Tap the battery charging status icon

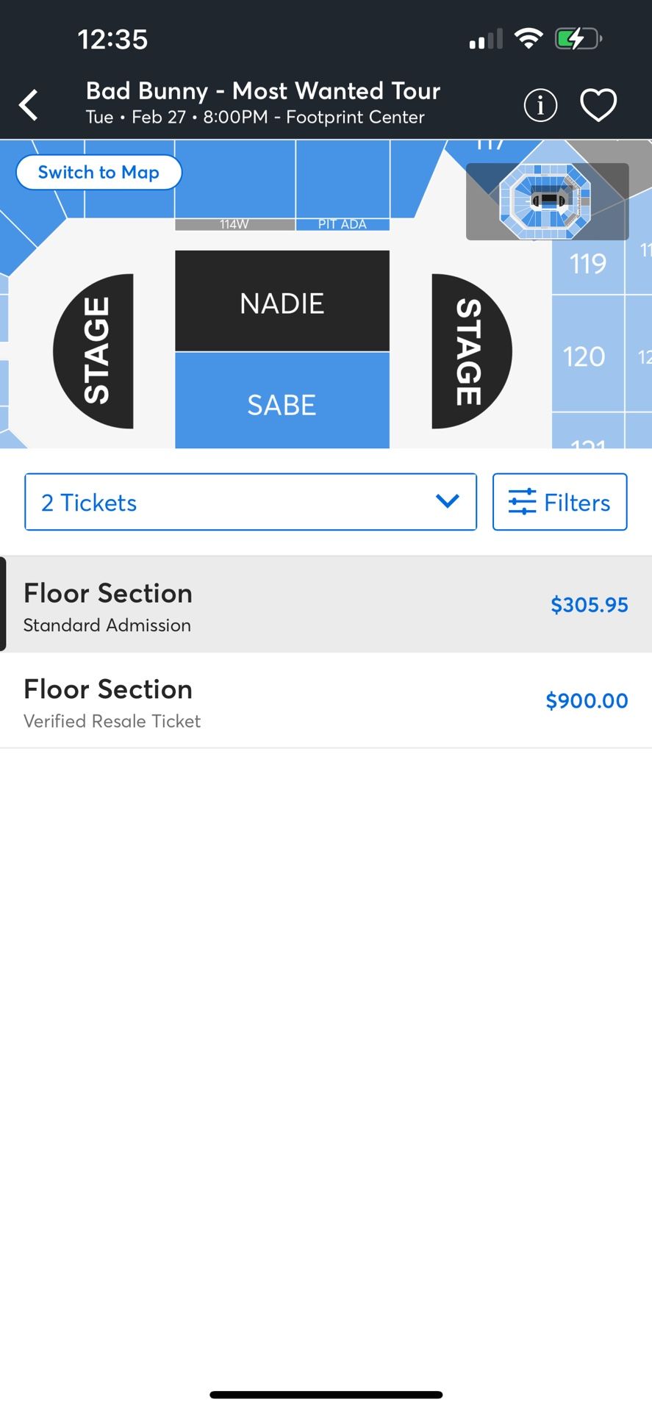(578, 38)
